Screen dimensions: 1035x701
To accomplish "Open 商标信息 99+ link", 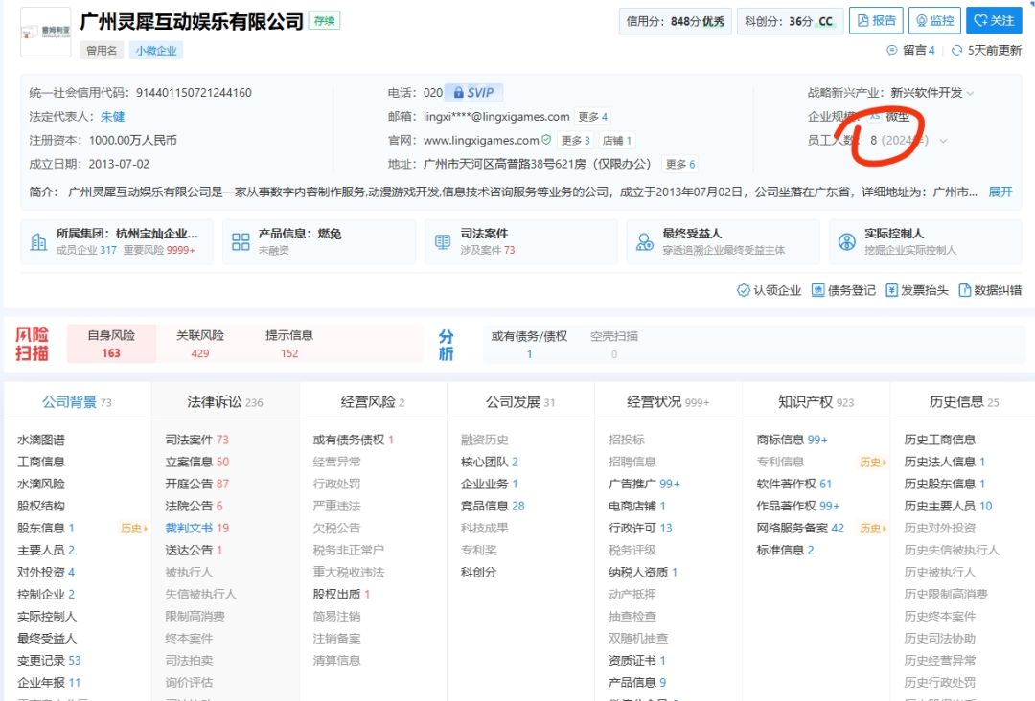I will pos(793,440).
